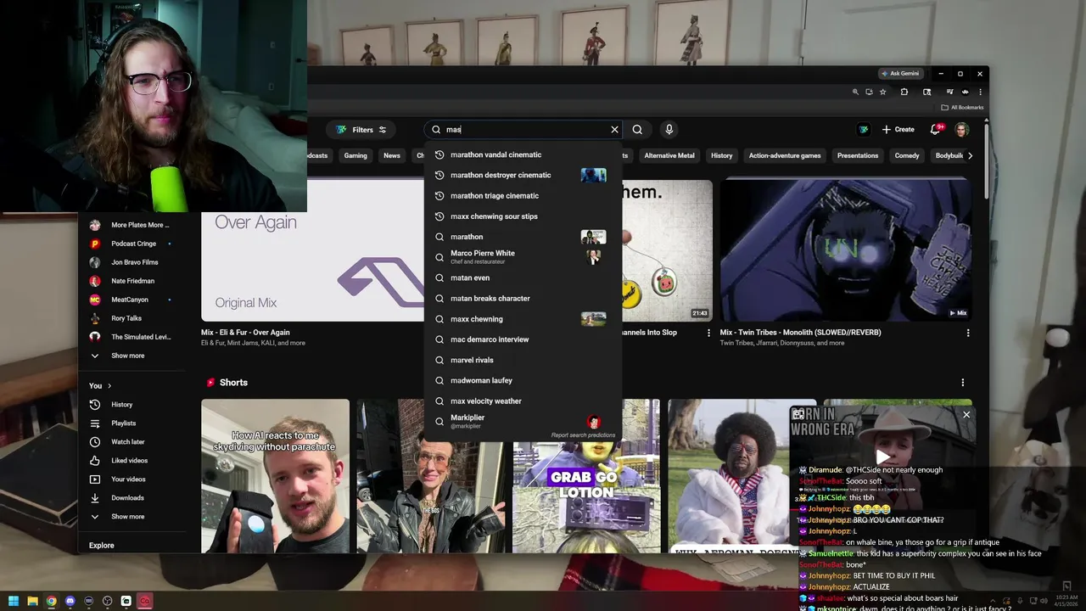Choose suggestion 'Marco Pierre White'
The height and width of the screenshot is (611, 1086).
tap(523, 257)
